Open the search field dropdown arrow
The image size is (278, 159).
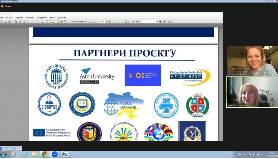[158, 22]
